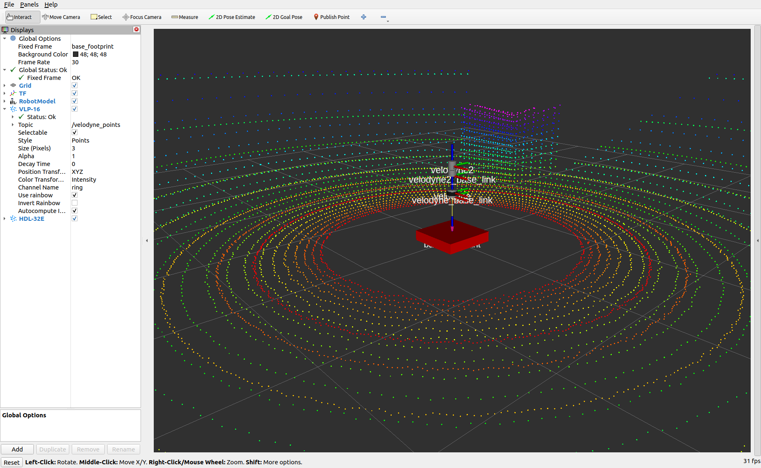Expand the HDL-32E display settings
The image size is (761, 468).
click(5, 218)
